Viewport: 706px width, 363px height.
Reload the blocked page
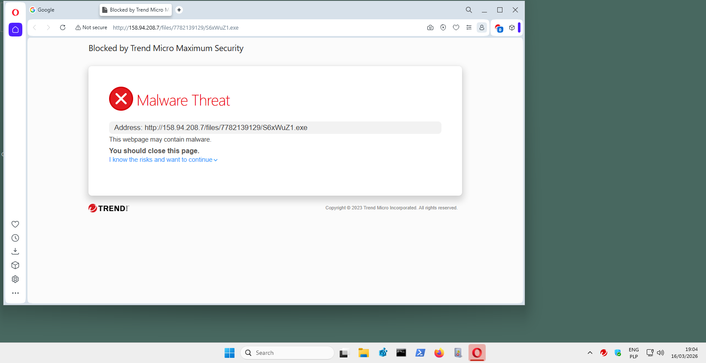coord(63,27)
